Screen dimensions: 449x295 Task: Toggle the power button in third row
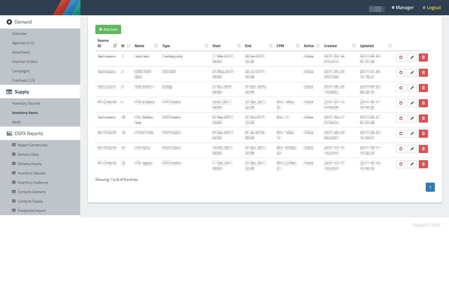click(401, 88)
